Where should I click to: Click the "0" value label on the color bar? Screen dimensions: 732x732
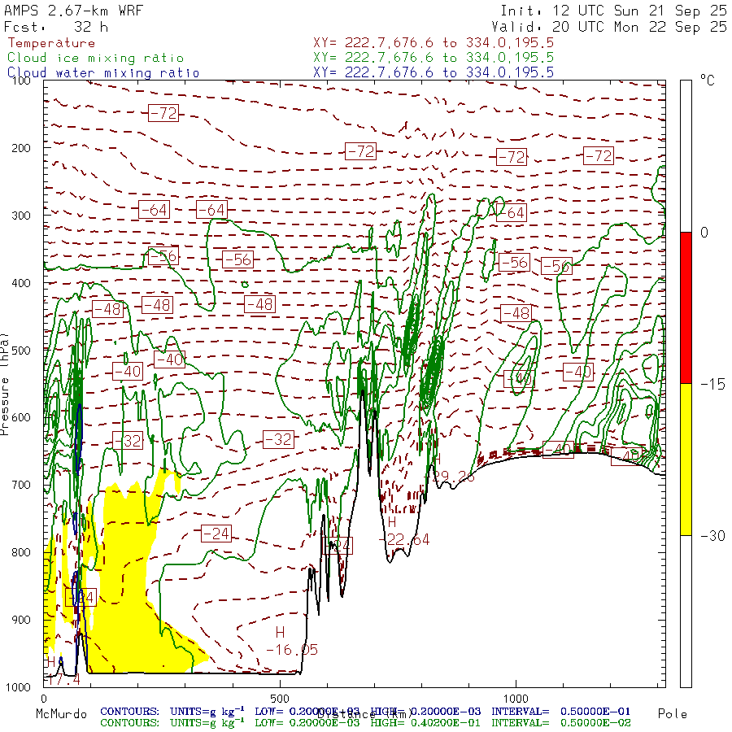(704, 233)
